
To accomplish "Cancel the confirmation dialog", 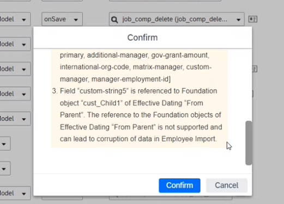I will point(227,186).
